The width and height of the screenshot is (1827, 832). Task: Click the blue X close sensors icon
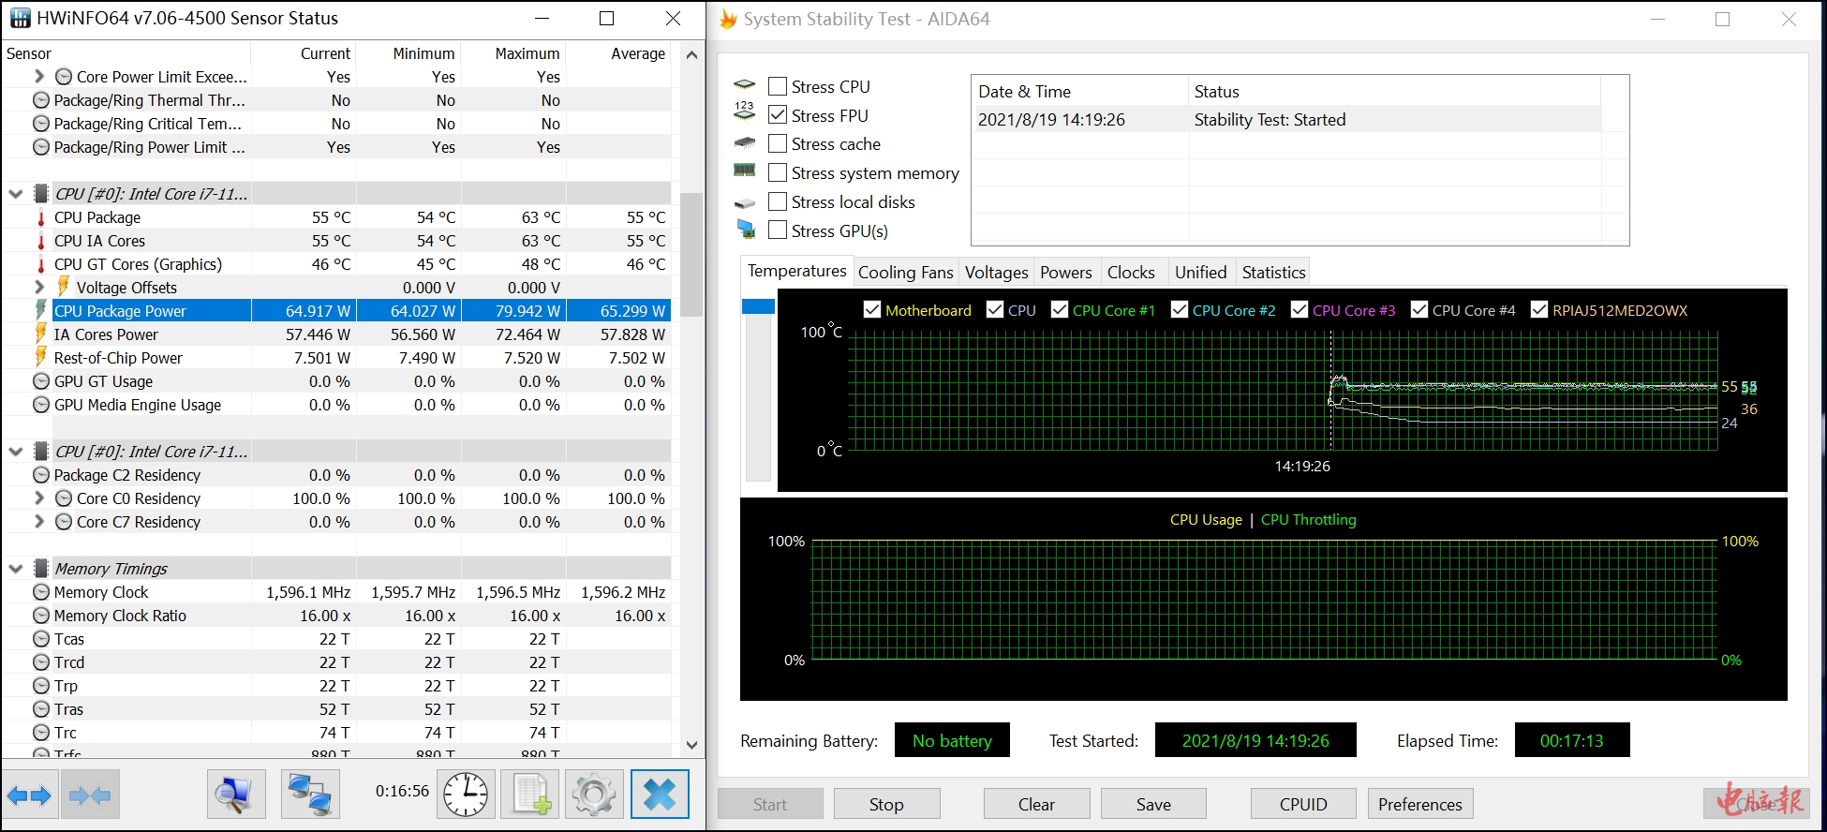[x=660, y=795]
